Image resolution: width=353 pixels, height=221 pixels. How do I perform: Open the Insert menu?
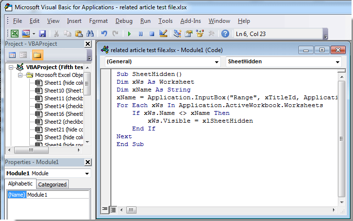(x=74, y=21)
